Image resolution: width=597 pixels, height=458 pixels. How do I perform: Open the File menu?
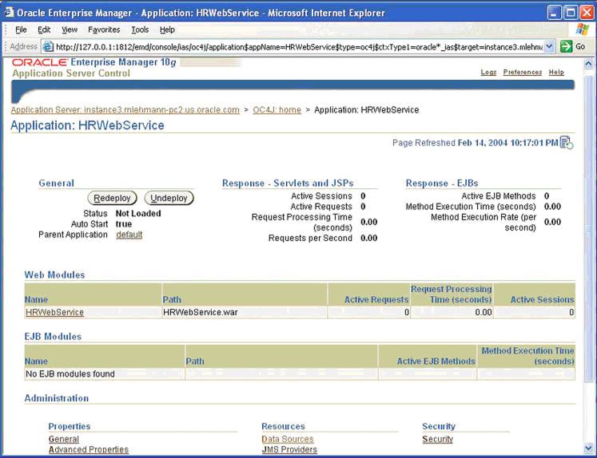[21, 30]
